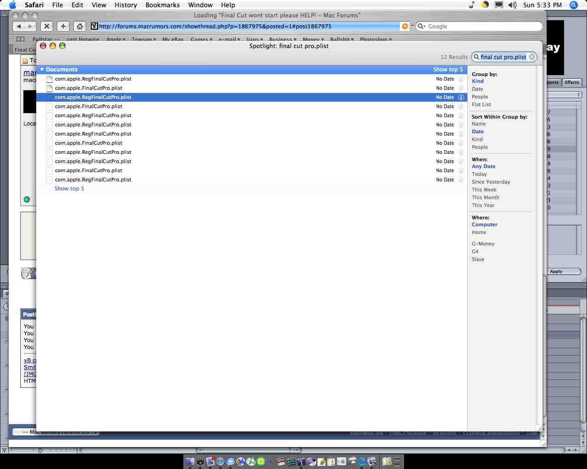The height and width of the screenshot is (469, 587).
Task: Click Show top 5 link below results
Action: pyautogui.click(x=69, y=189)
